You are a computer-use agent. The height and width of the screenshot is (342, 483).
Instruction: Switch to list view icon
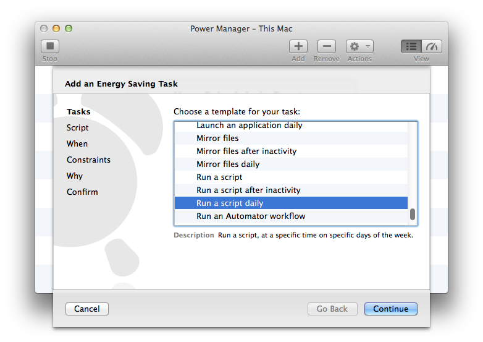411,46
